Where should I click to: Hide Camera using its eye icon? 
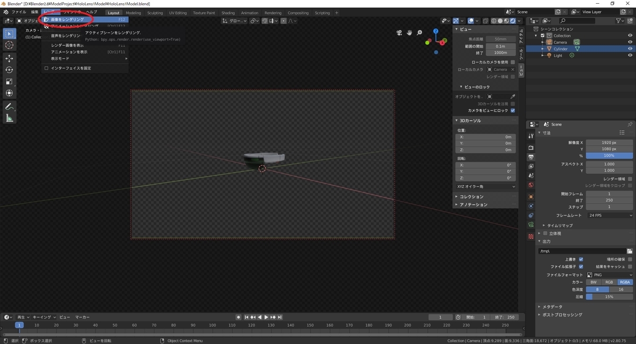(630, 42)
